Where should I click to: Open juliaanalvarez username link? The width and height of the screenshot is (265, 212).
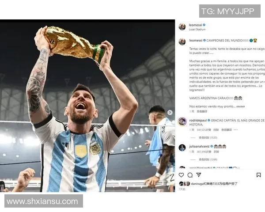tap(199, 146)
